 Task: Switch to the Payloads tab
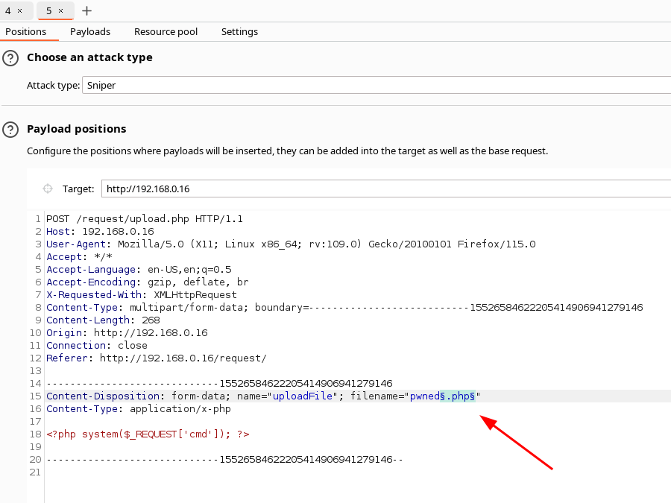coord(90,31)
